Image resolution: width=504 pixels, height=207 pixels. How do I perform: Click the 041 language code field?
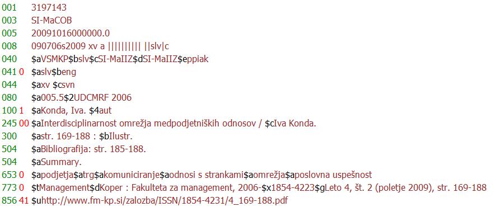[54, 72]
